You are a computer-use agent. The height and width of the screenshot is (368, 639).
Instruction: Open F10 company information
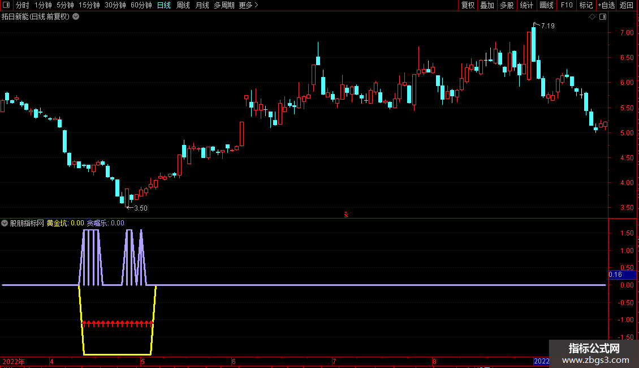coord(567,5)
